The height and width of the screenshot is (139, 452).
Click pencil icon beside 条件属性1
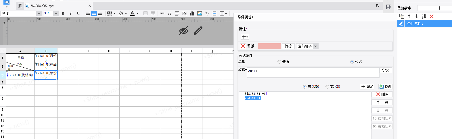pyautogui.click(x=401, y=24)
